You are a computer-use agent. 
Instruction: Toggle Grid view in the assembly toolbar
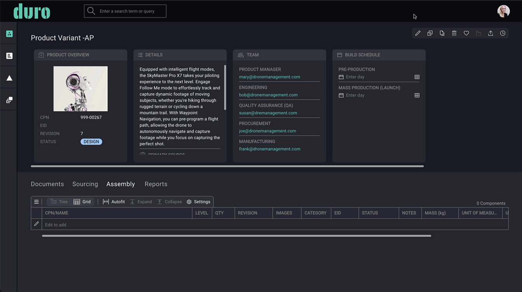83,202
